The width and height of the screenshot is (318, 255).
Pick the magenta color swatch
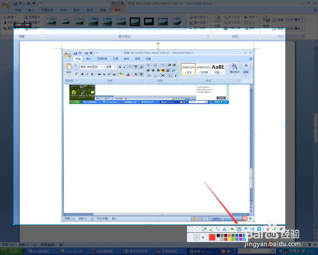[240, 239]
